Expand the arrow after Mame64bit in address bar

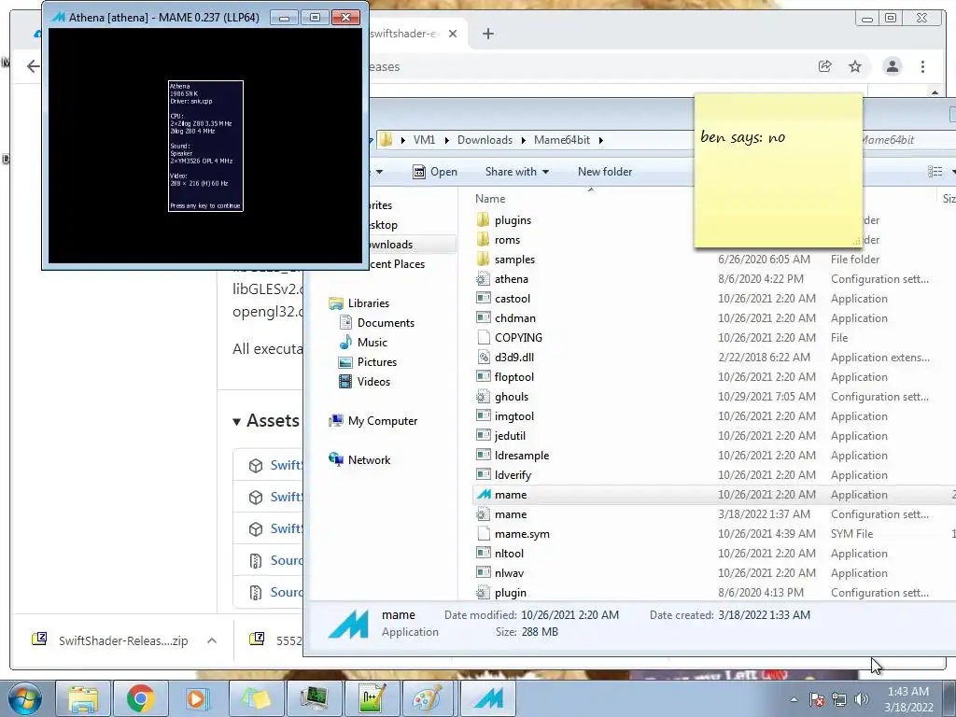[601, 140]
